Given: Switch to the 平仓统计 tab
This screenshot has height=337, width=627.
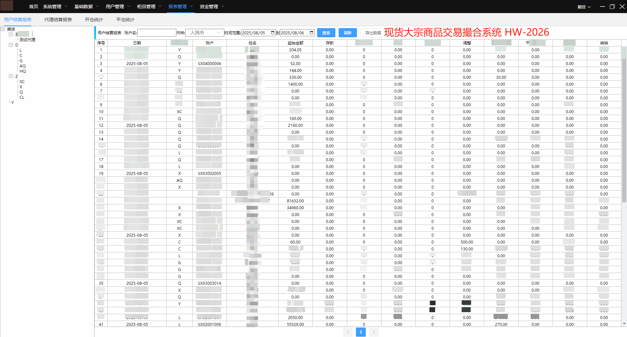Looking at the screenshot, I should coord(125,20).
